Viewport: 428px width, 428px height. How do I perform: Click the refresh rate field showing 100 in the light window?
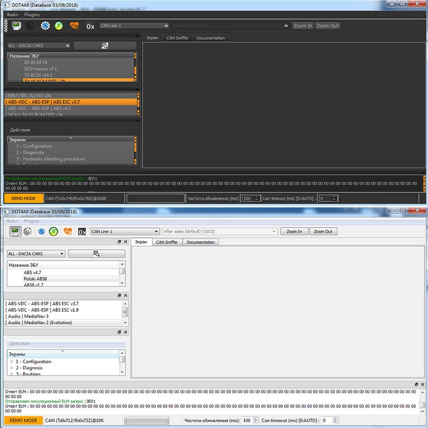click(250, 420)
